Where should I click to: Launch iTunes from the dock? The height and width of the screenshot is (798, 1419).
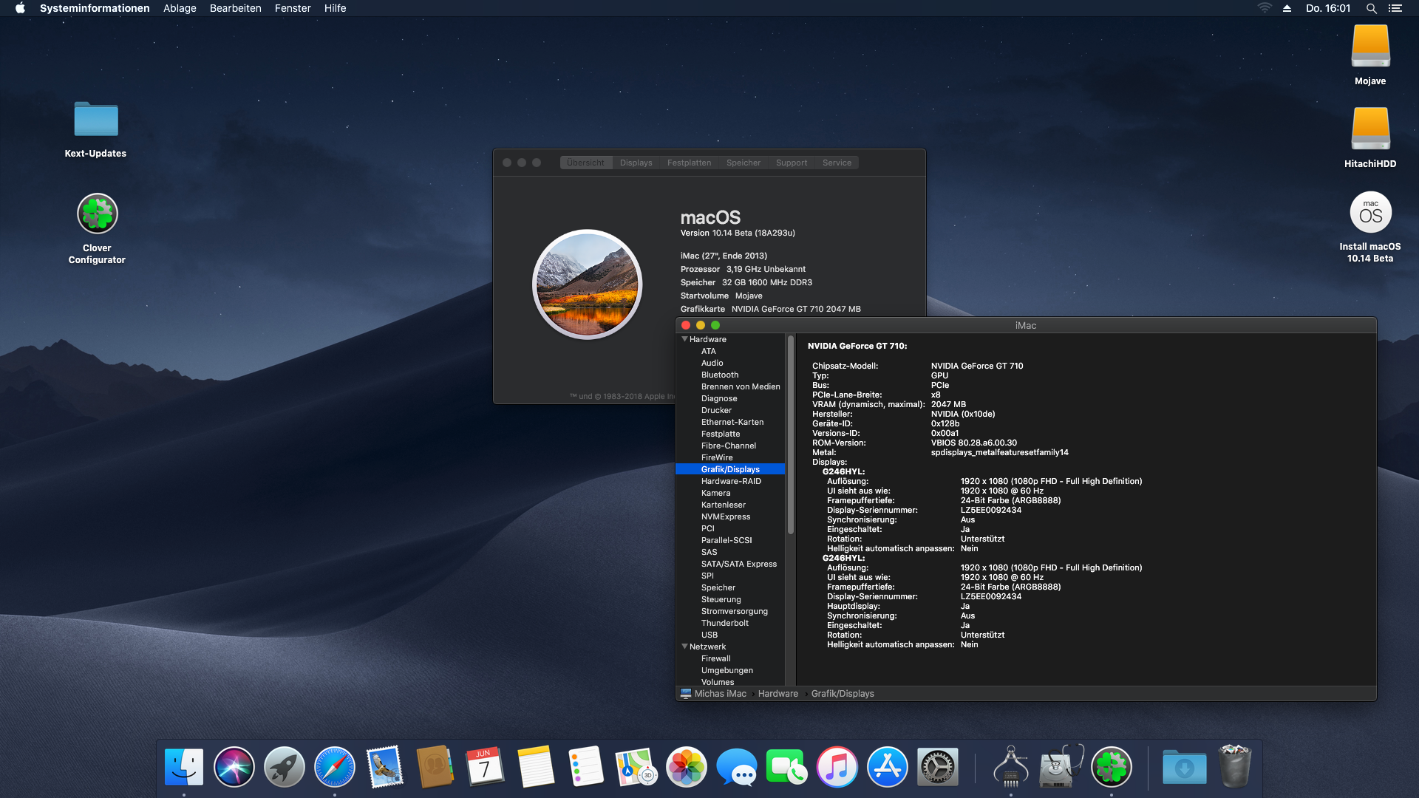[837, 767]
